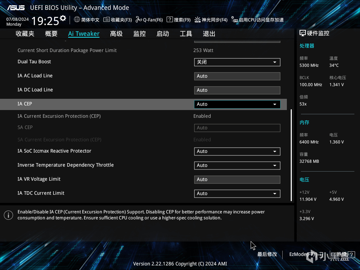Click the 253 Watt value
The image size is (360, 270).
(x=203, y=50)
